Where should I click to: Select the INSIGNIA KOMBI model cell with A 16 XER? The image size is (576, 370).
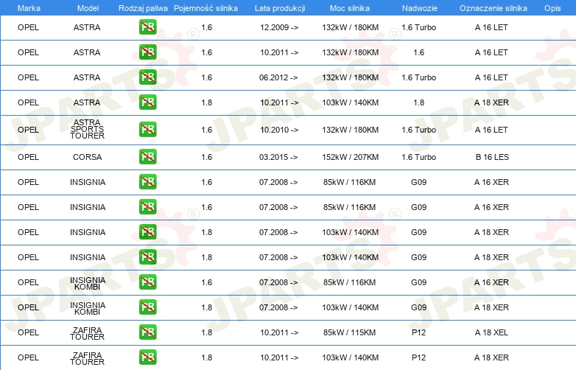88,283
